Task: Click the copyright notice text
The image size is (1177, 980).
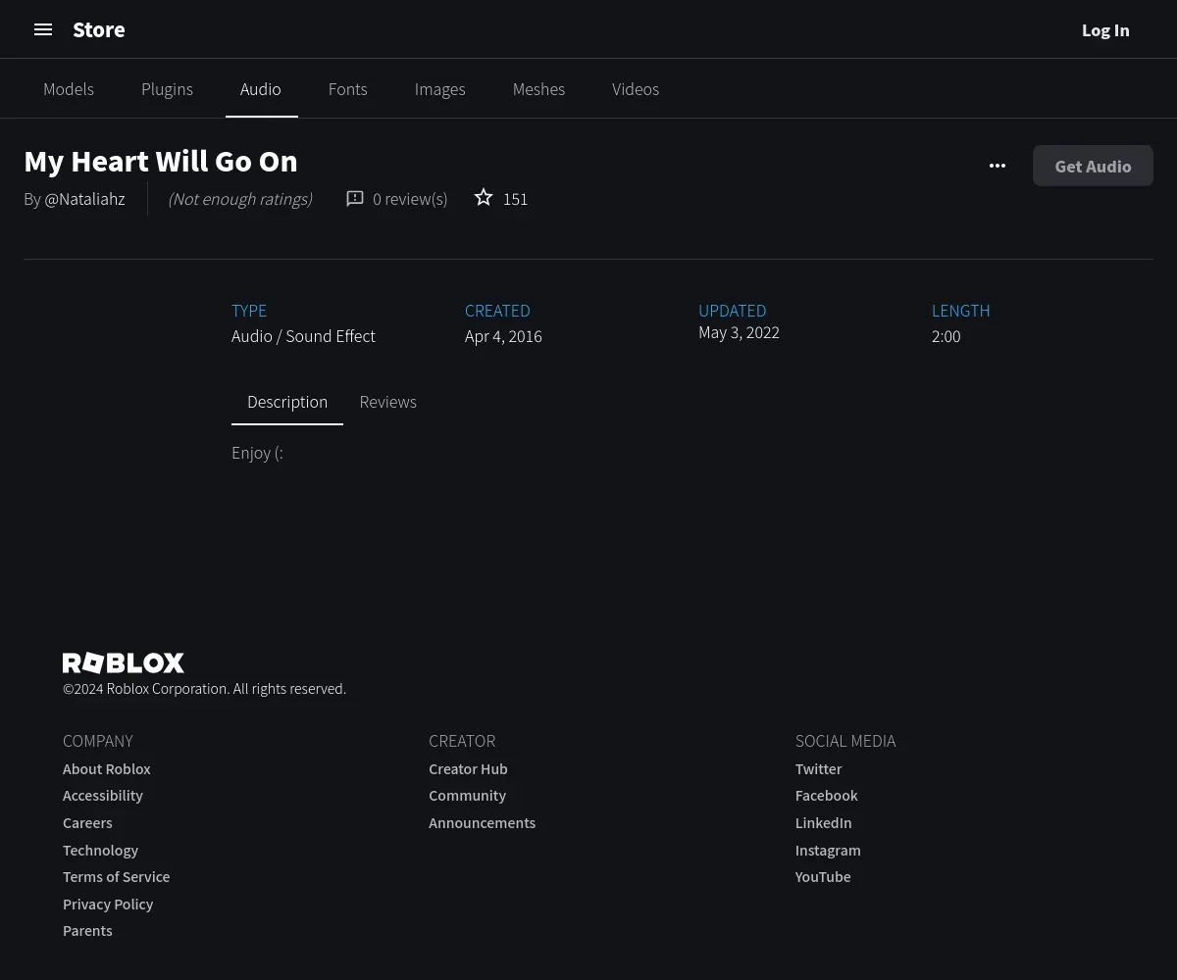Action: [x=204, y=689]
